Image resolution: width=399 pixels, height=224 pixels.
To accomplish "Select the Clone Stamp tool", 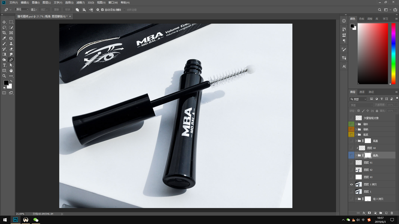I will (x=11, y=44).
